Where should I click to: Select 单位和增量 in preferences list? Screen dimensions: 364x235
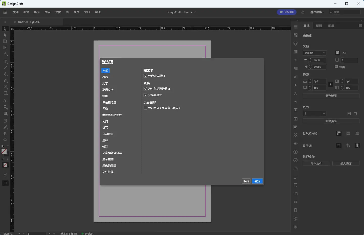[x=109, y=102]
